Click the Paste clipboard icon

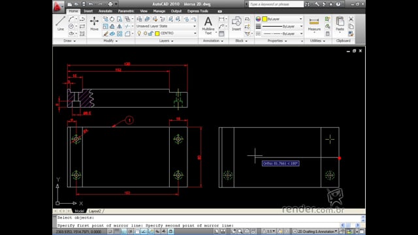(340, 23)
